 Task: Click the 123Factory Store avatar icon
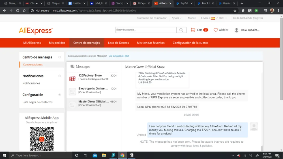[72, 79]
